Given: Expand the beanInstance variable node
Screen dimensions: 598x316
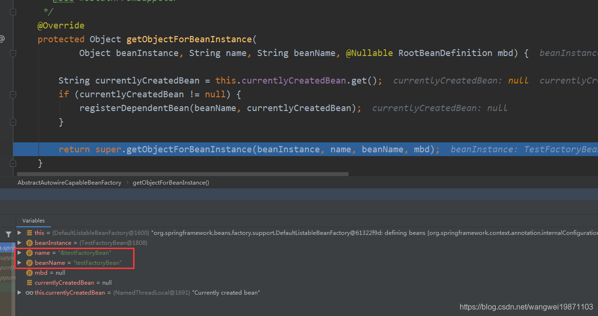Looking at the screenshot, I should [19, 243].
